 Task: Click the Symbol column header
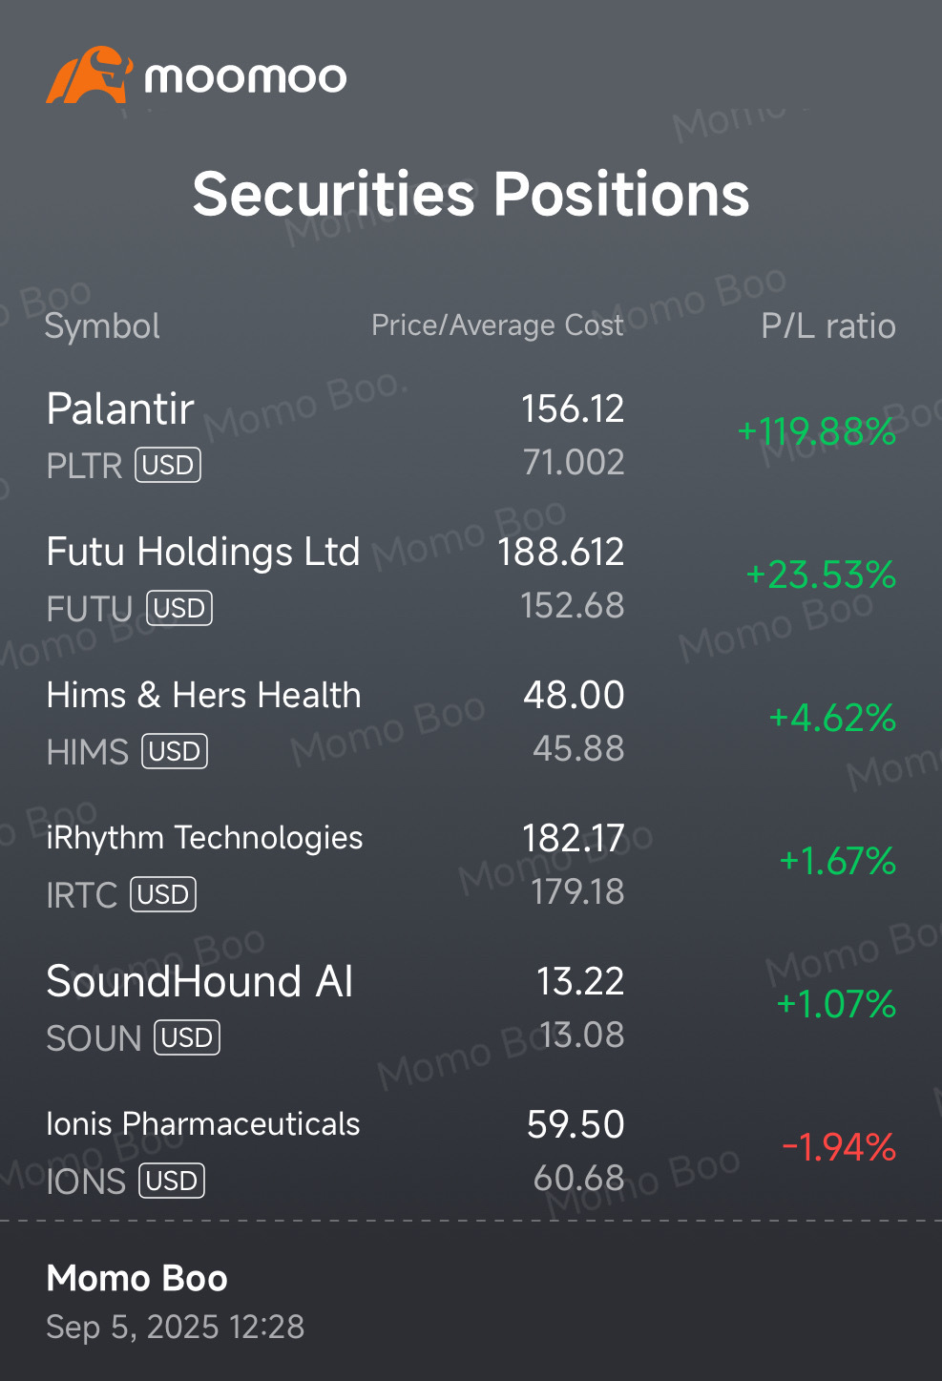pyautogui.click(x=102, y=326)
